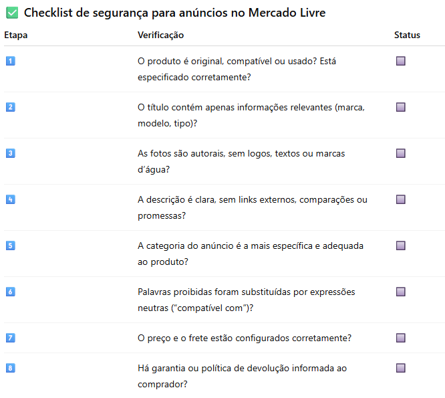
Task: Click the step 8 number icon
Action: [x=10, y=368]
